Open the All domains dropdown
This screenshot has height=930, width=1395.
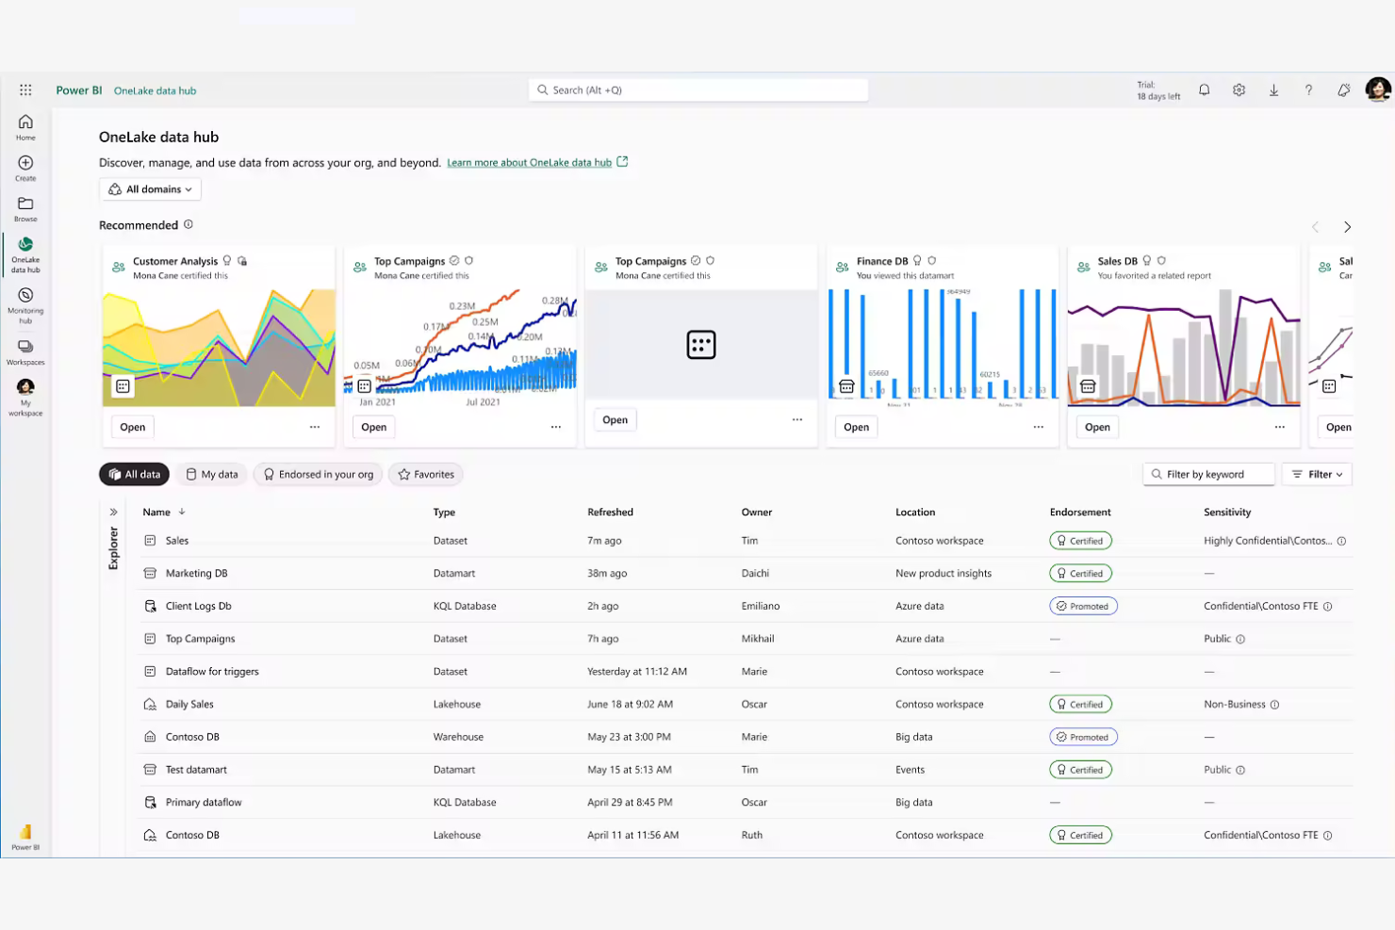click(x=150, y=188)
